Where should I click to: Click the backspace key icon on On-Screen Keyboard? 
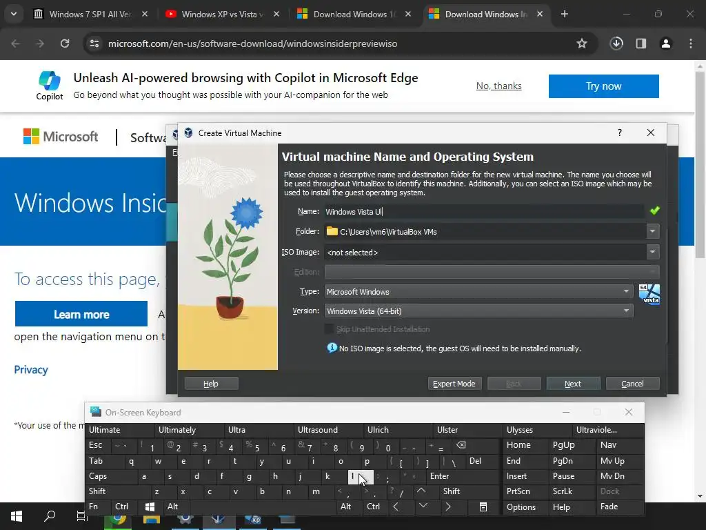(x=461, y=445)
